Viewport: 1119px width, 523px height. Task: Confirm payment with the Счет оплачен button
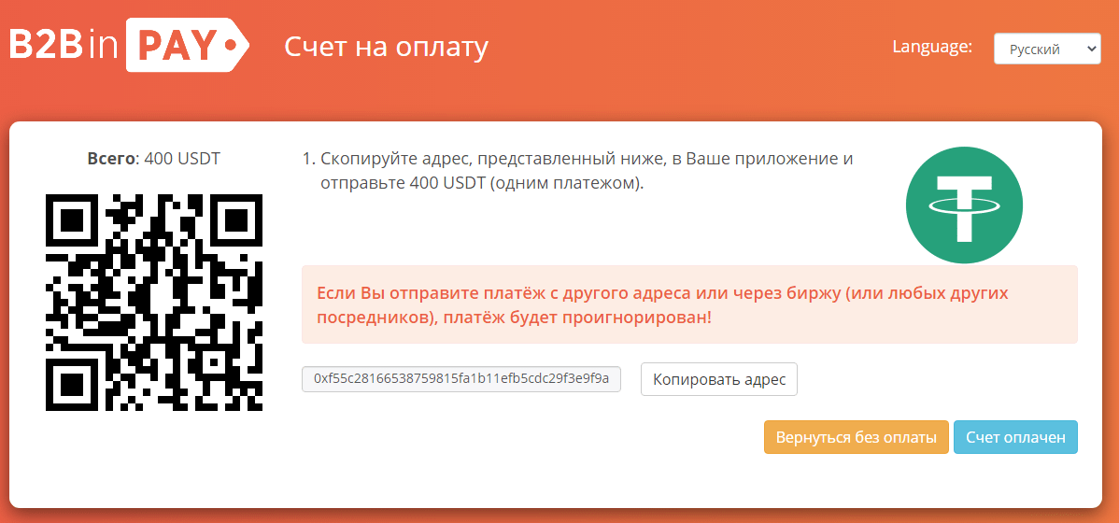pyautogui.click(x=1015, y=437)
